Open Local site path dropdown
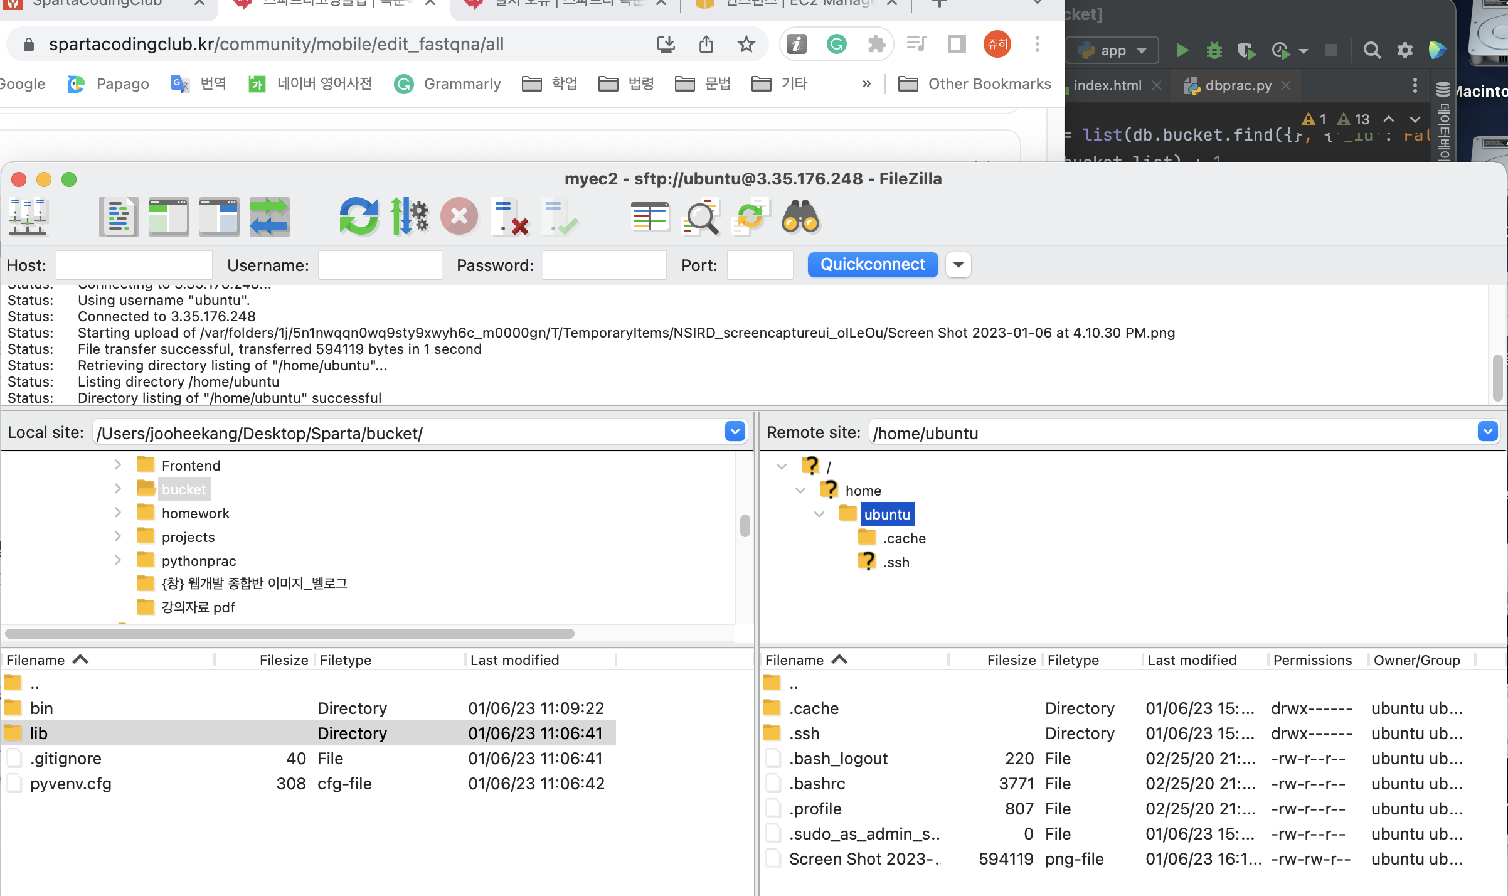Screen dimensions: 1508x896 [x=735, y=432]
